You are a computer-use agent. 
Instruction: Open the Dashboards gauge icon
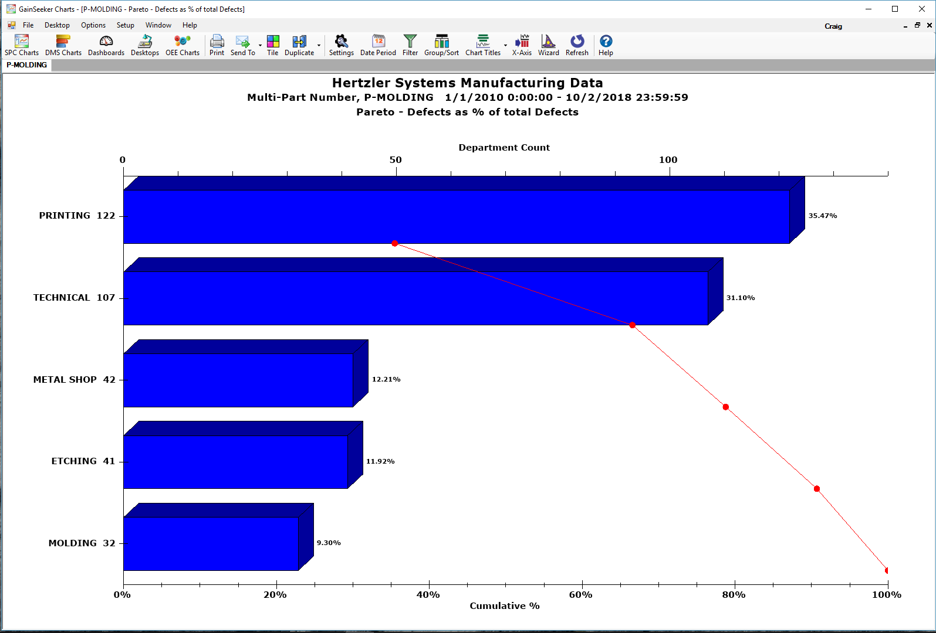tap(106, 45)
